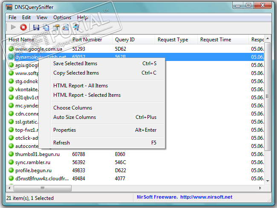The height and width of the screenshot is (208, 277).
Task: Click the green icon beside www.google.com.ua
Action: pos(11,48)
